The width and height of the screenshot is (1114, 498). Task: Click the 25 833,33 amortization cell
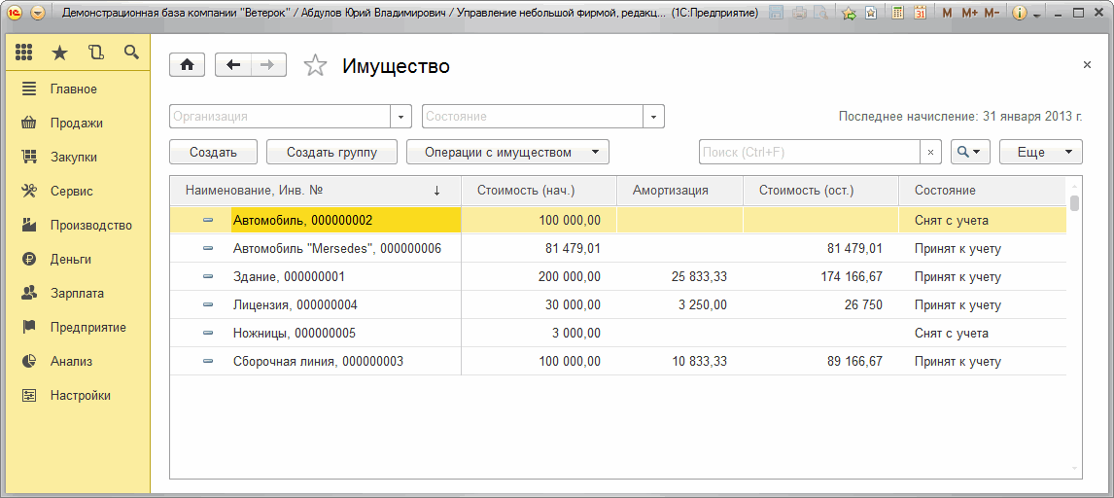coord(679,277)
